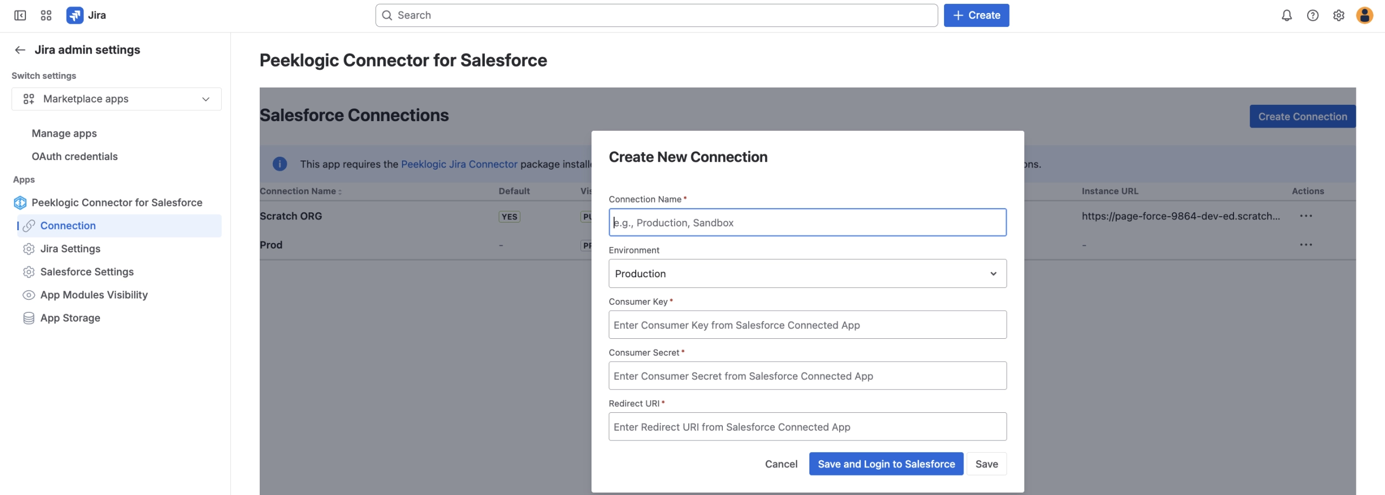The image size is (1385, 495).
Task: Click the gear icon beside Jira Settings
Action: 29,249
